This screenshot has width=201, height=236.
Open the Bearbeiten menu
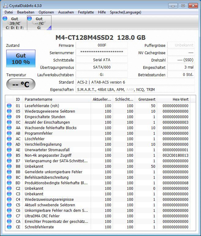(x=26, y=12)
